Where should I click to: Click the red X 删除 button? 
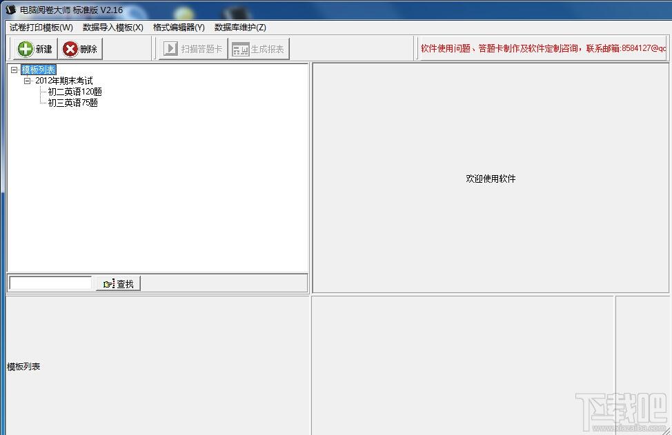click(x=81, y=49)
